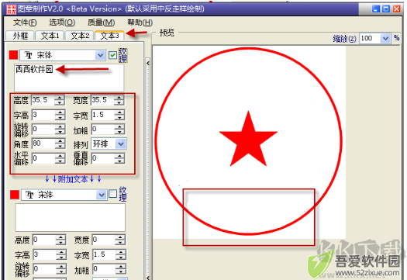Decrease upper 字高 value using down spinner
Image resolution: width=407 pixels, height=280 pixels.
click(60, 117)
